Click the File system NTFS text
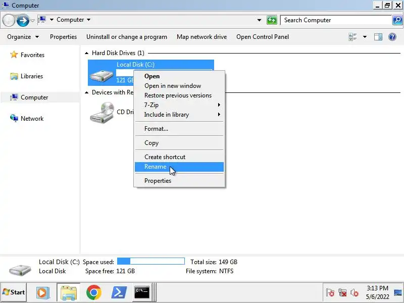 click(210, 271)
